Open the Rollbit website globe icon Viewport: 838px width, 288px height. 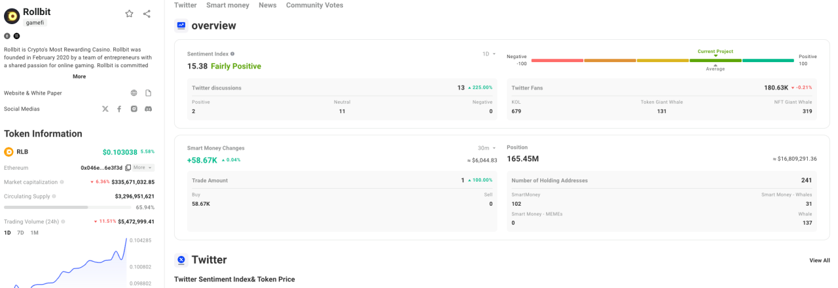point(134,93)
